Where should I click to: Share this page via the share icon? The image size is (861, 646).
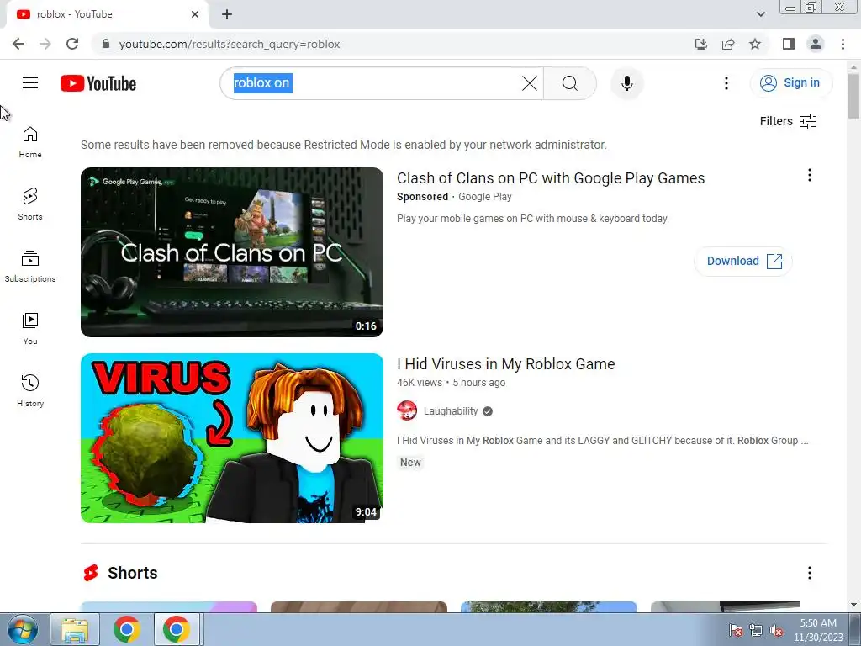pos(728,44)
